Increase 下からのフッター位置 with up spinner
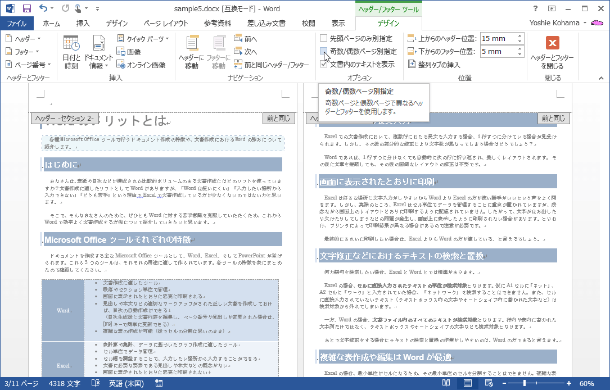This screenshot has height=390, width=610. (x=519, y=49)
